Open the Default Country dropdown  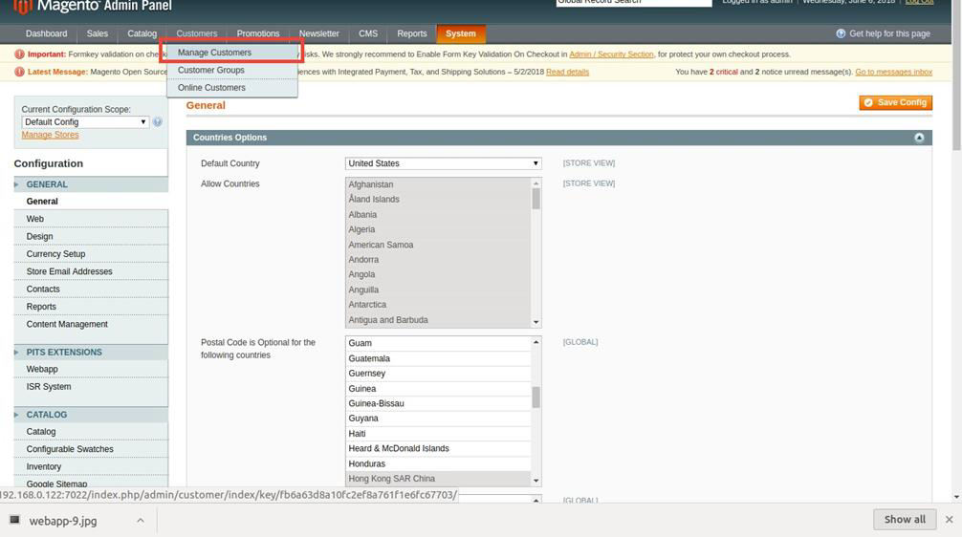click(443, 163)
